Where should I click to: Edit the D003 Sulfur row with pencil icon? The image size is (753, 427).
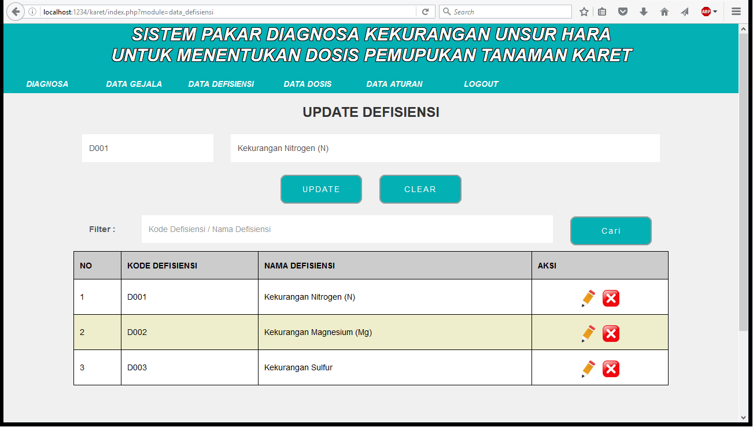[x=588, y=369]
